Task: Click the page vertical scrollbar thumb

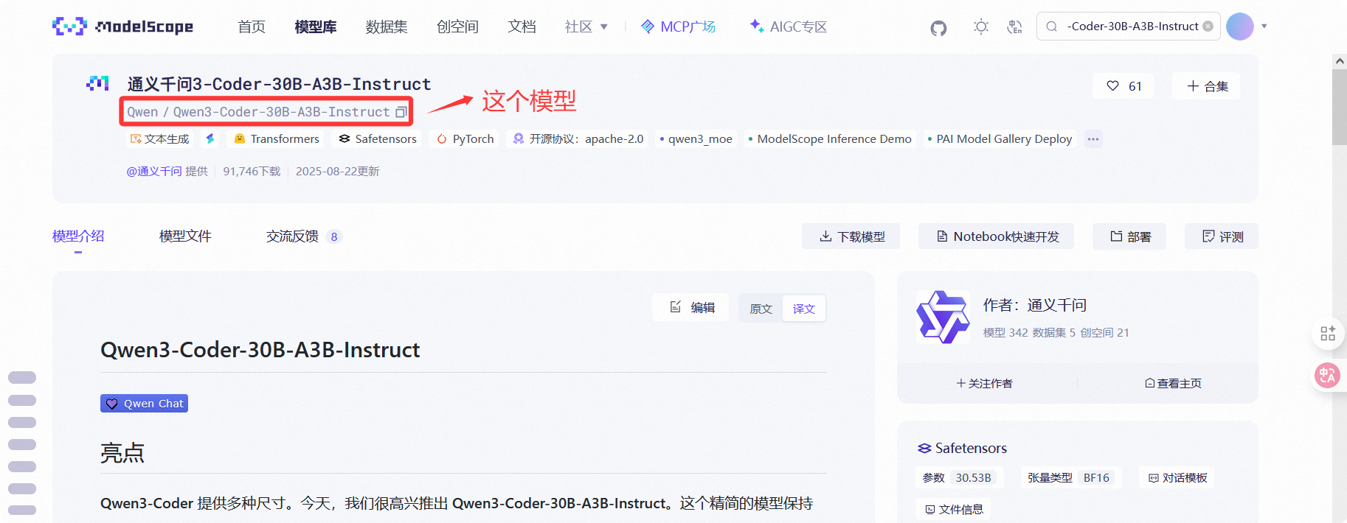Action: (x=1340, y=108)
